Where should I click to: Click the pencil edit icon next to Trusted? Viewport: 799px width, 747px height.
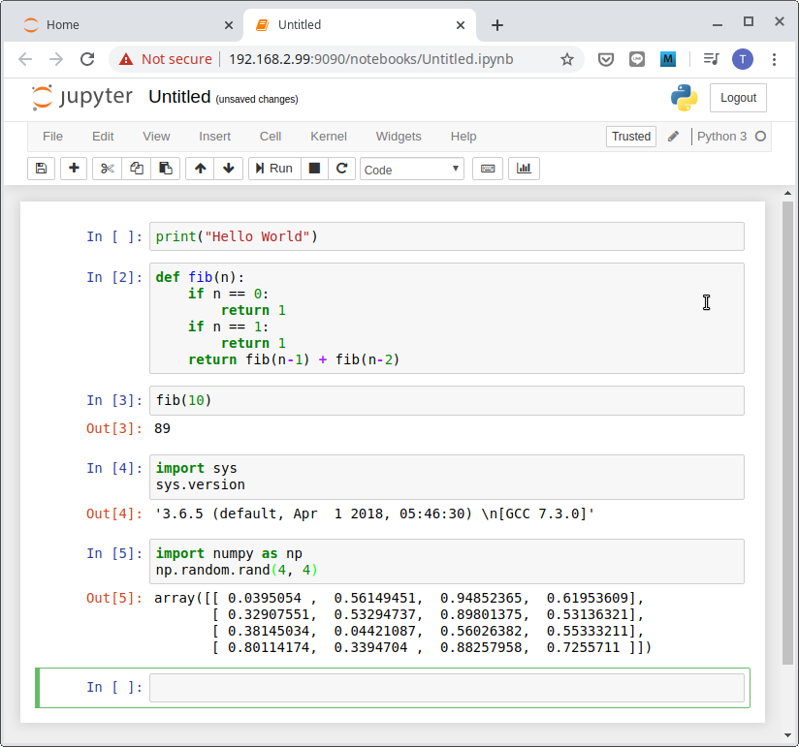673,137
